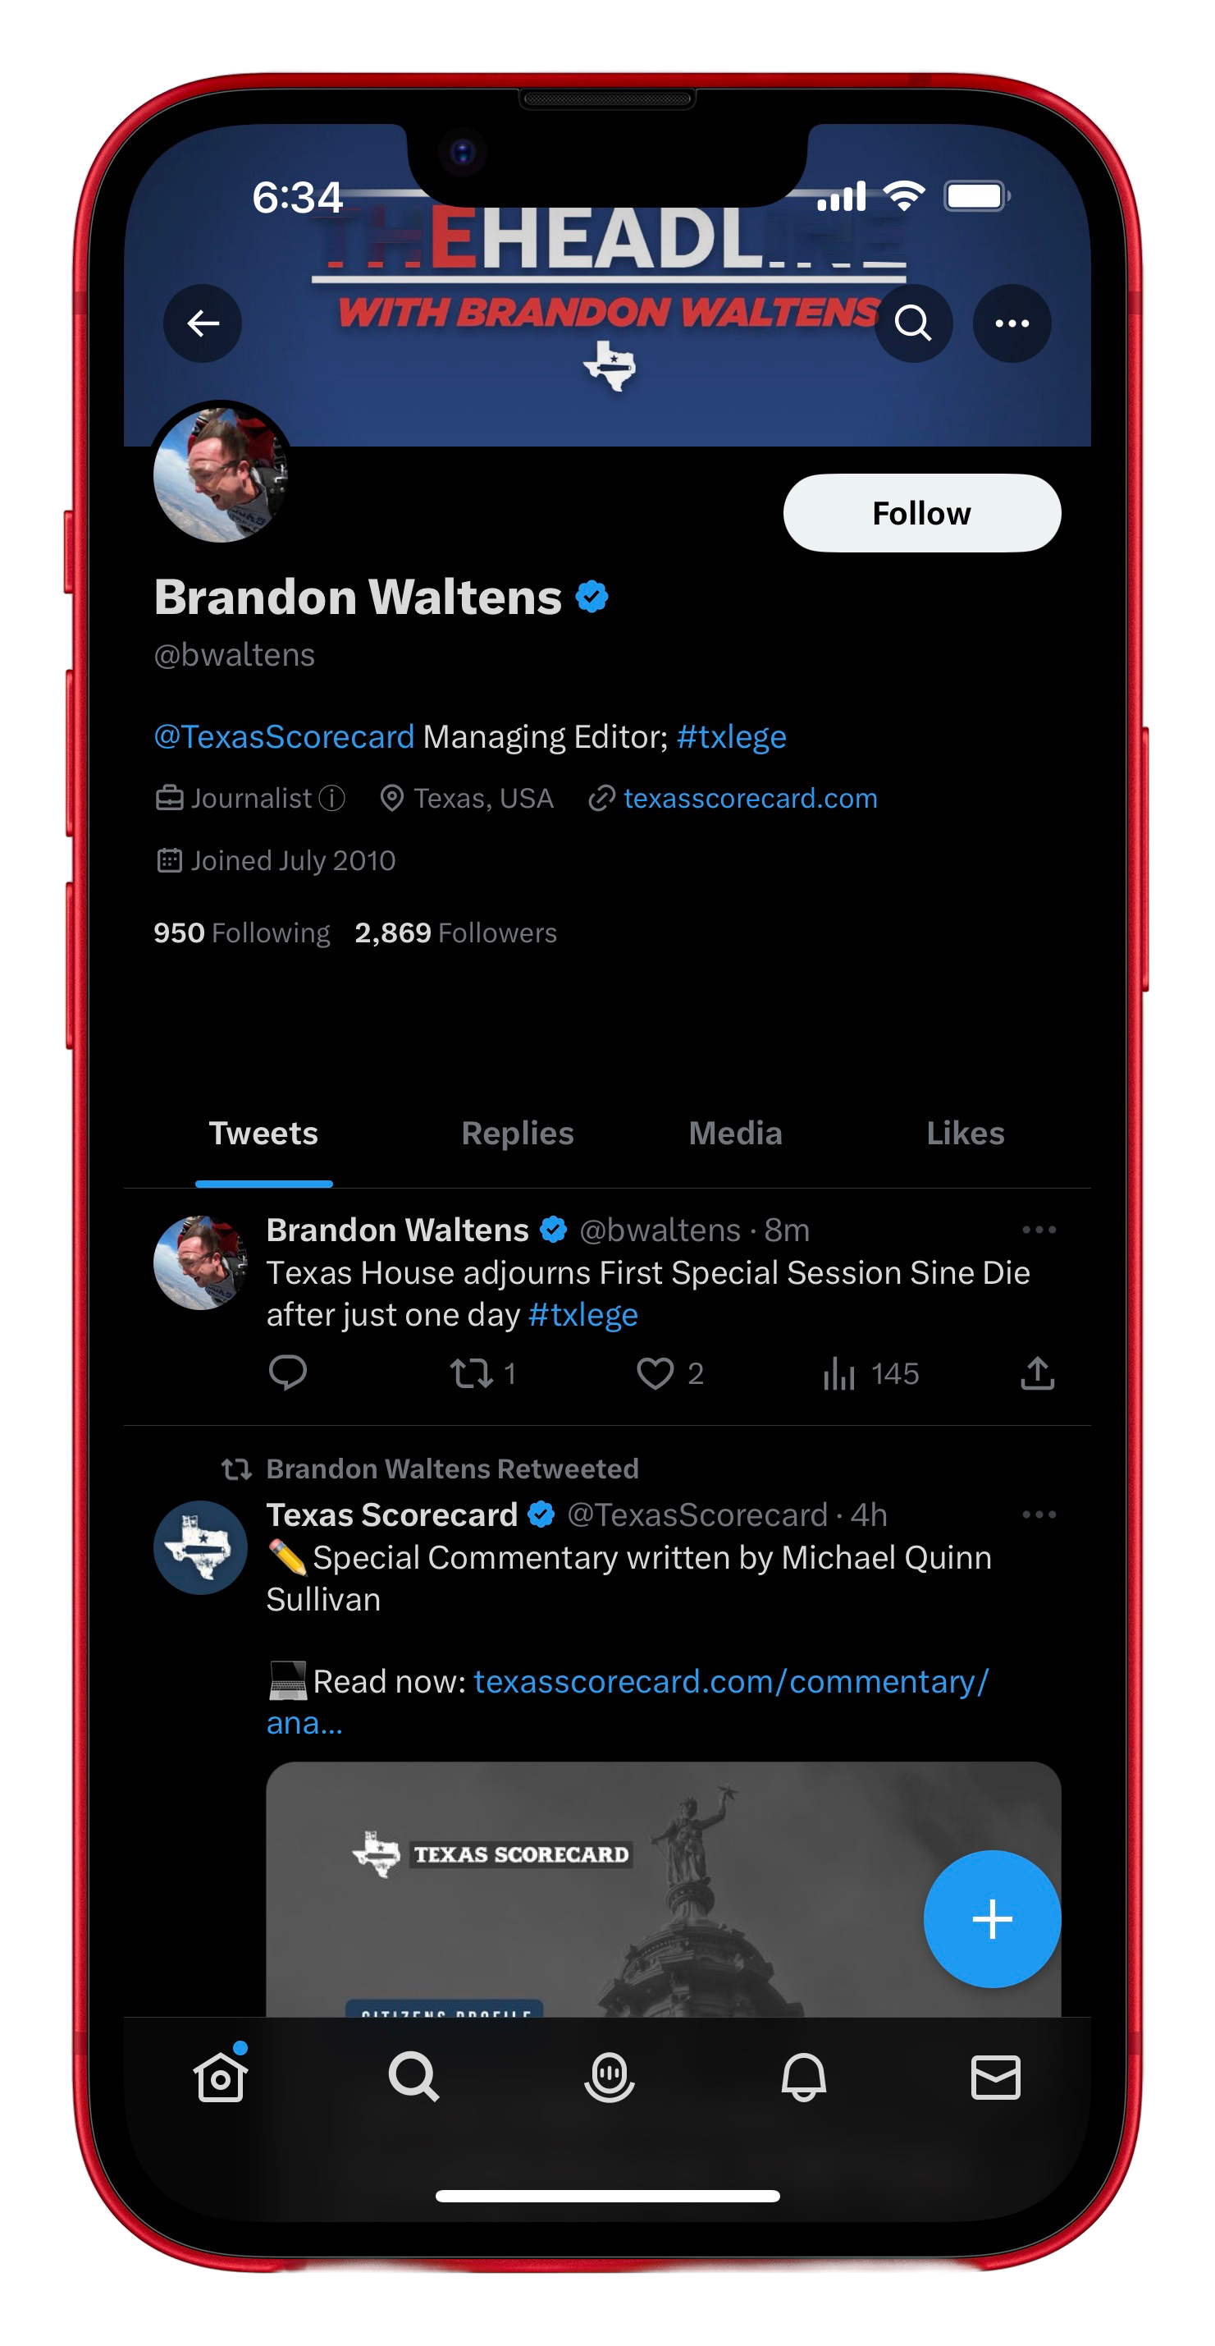Open options menu on Texas Scorecard retweet
The height and width of the screenshot is (2346, 1215).
coord(1039,1514)
